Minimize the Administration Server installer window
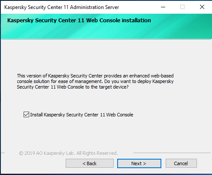This screenshot has width=212, height=175. tap(163, 7)
